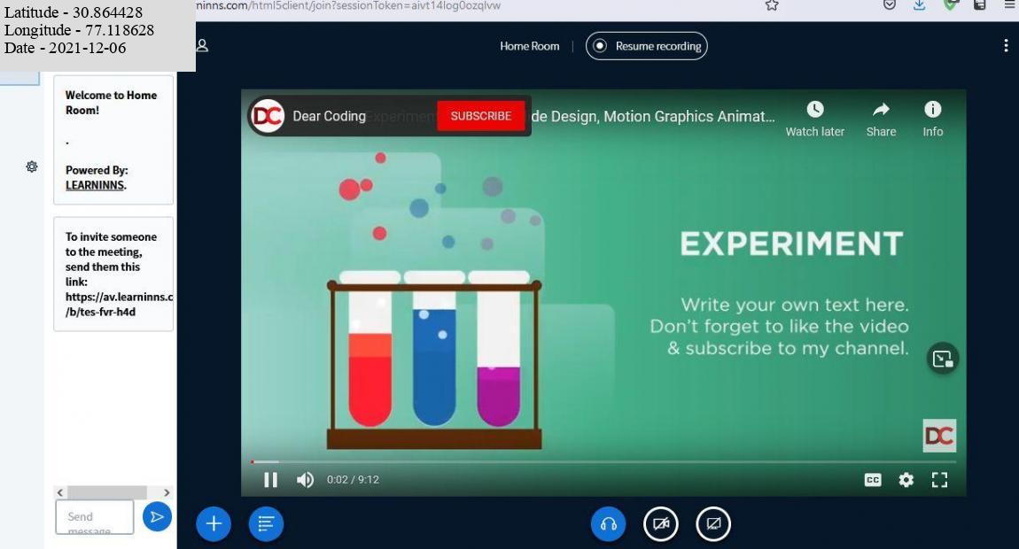Screen dimensions: 1019x549
Task: Click the meeting invite link URL
Action: pyautogui.click(x=118, y=304)
